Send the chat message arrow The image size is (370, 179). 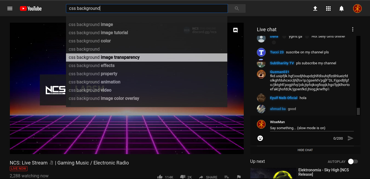point(351,138)
